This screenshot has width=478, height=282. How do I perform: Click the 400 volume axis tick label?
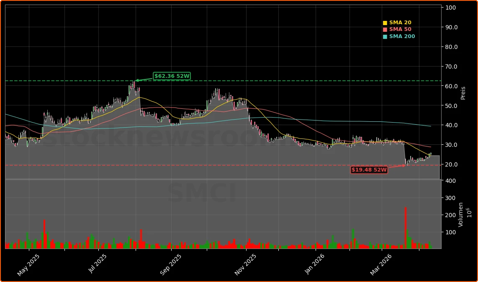[x=450, y=181]
